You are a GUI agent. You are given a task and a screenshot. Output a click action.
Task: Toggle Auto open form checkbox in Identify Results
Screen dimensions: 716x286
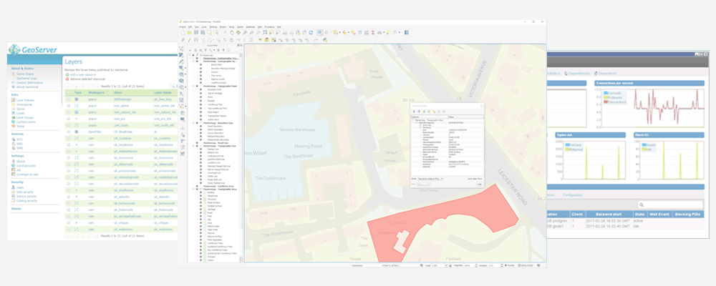tap(466, 179)
